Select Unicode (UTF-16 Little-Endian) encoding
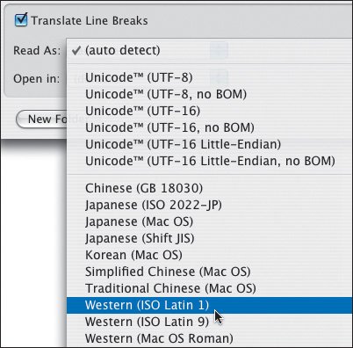 (x=209, y=144)
